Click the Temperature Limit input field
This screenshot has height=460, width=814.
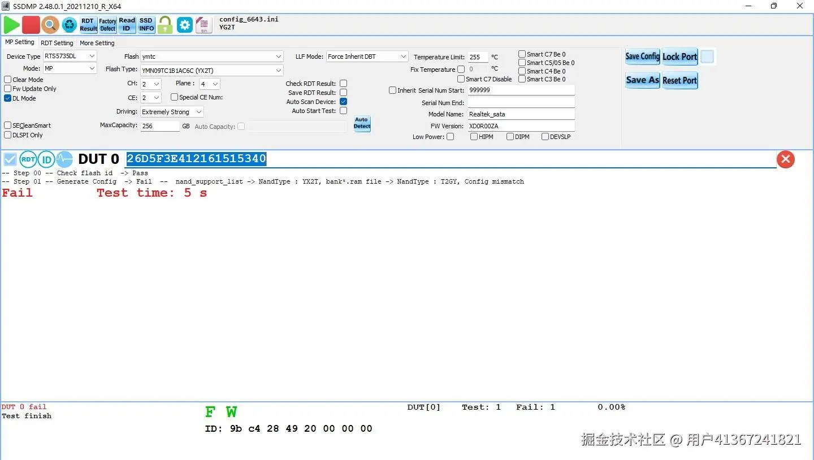tap(478, 57)
